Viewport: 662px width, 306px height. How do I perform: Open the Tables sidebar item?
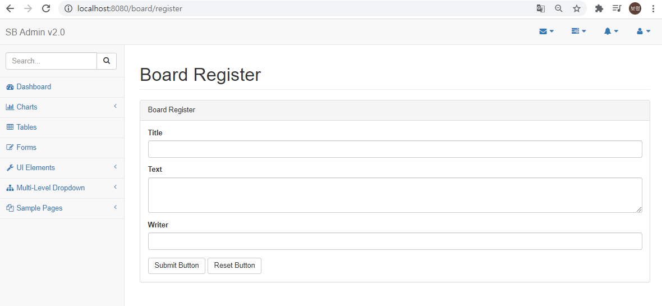click(x=62, y=127)
